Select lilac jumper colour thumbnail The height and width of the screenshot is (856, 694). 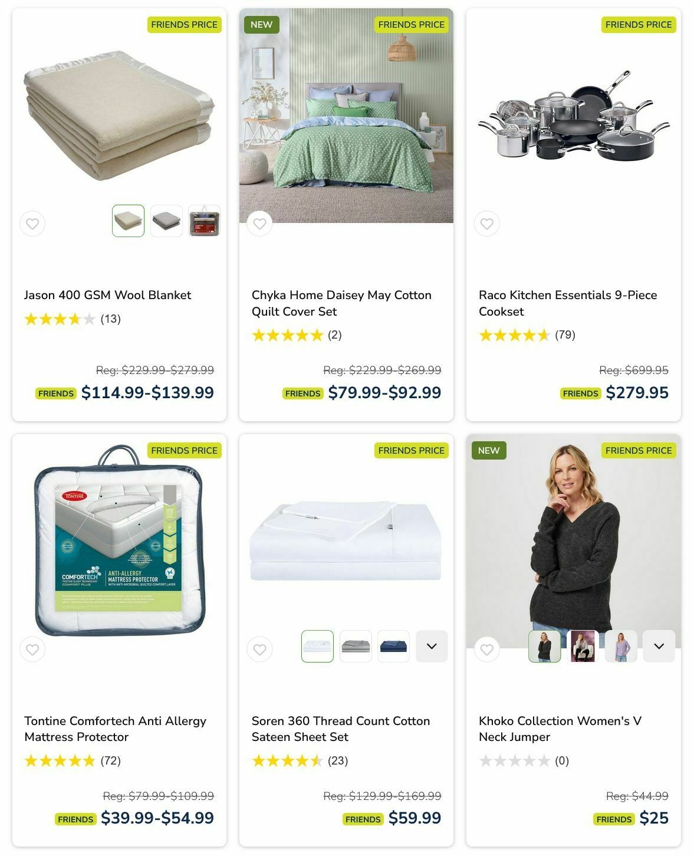click(621, 646)
